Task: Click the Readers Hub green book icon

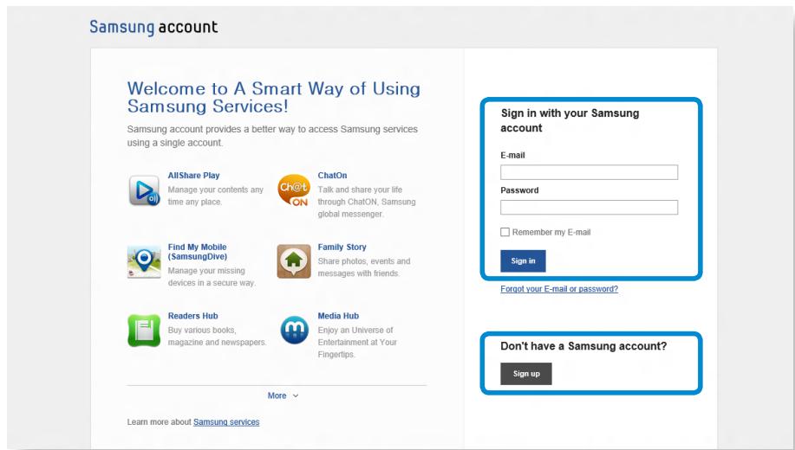Action: (x=144, y=330)
